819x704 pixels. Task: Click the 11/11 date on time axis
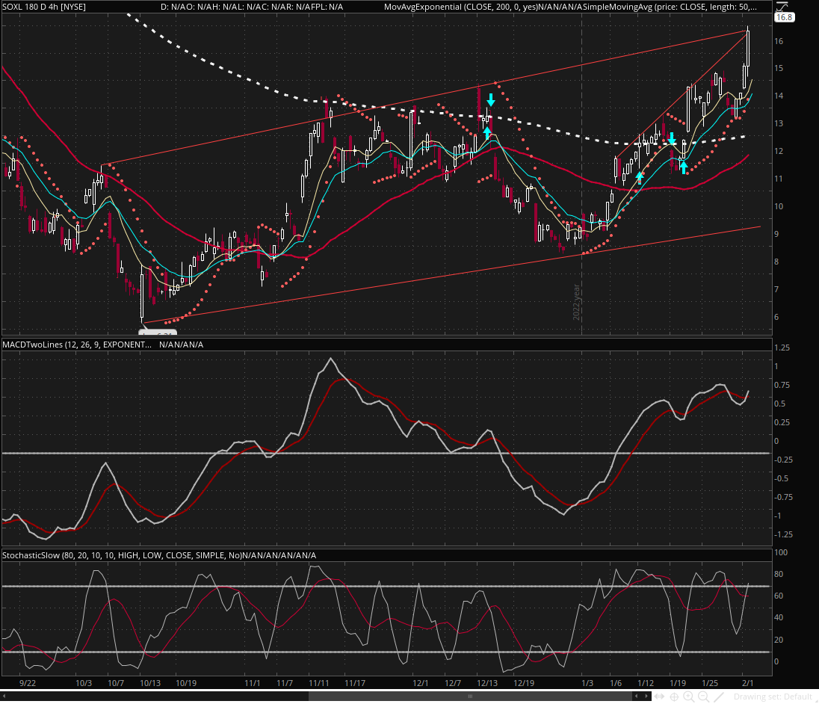click(x=318, y=683)
